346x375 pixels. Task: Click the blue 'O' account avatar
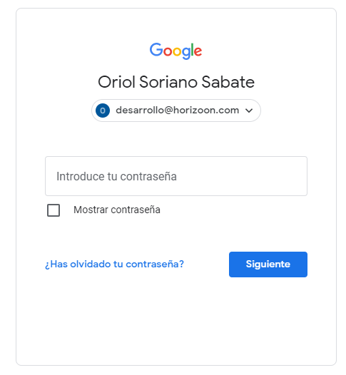pos(103,111)
